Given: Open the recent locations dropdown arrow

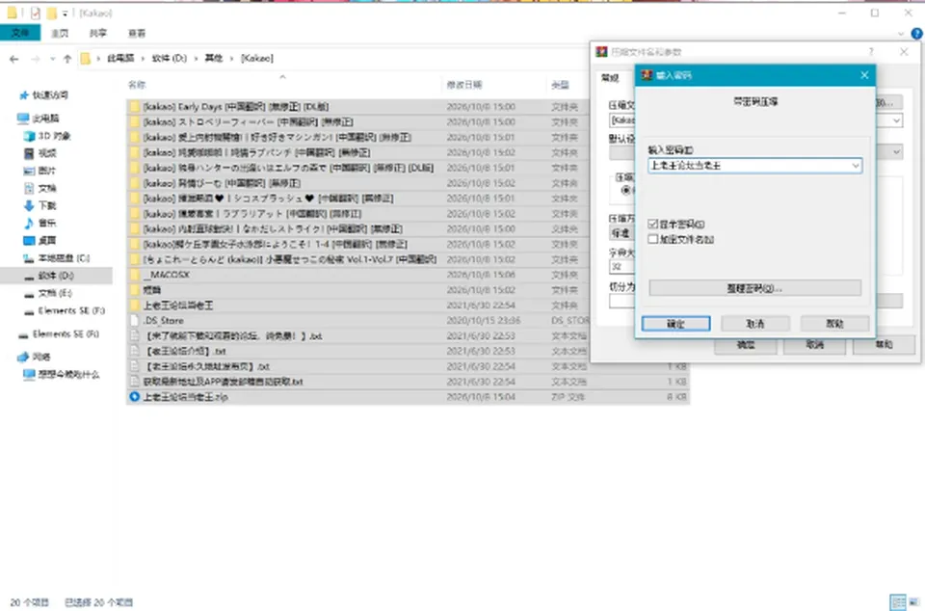Looking at the screenshot, I should pos(52,59).
